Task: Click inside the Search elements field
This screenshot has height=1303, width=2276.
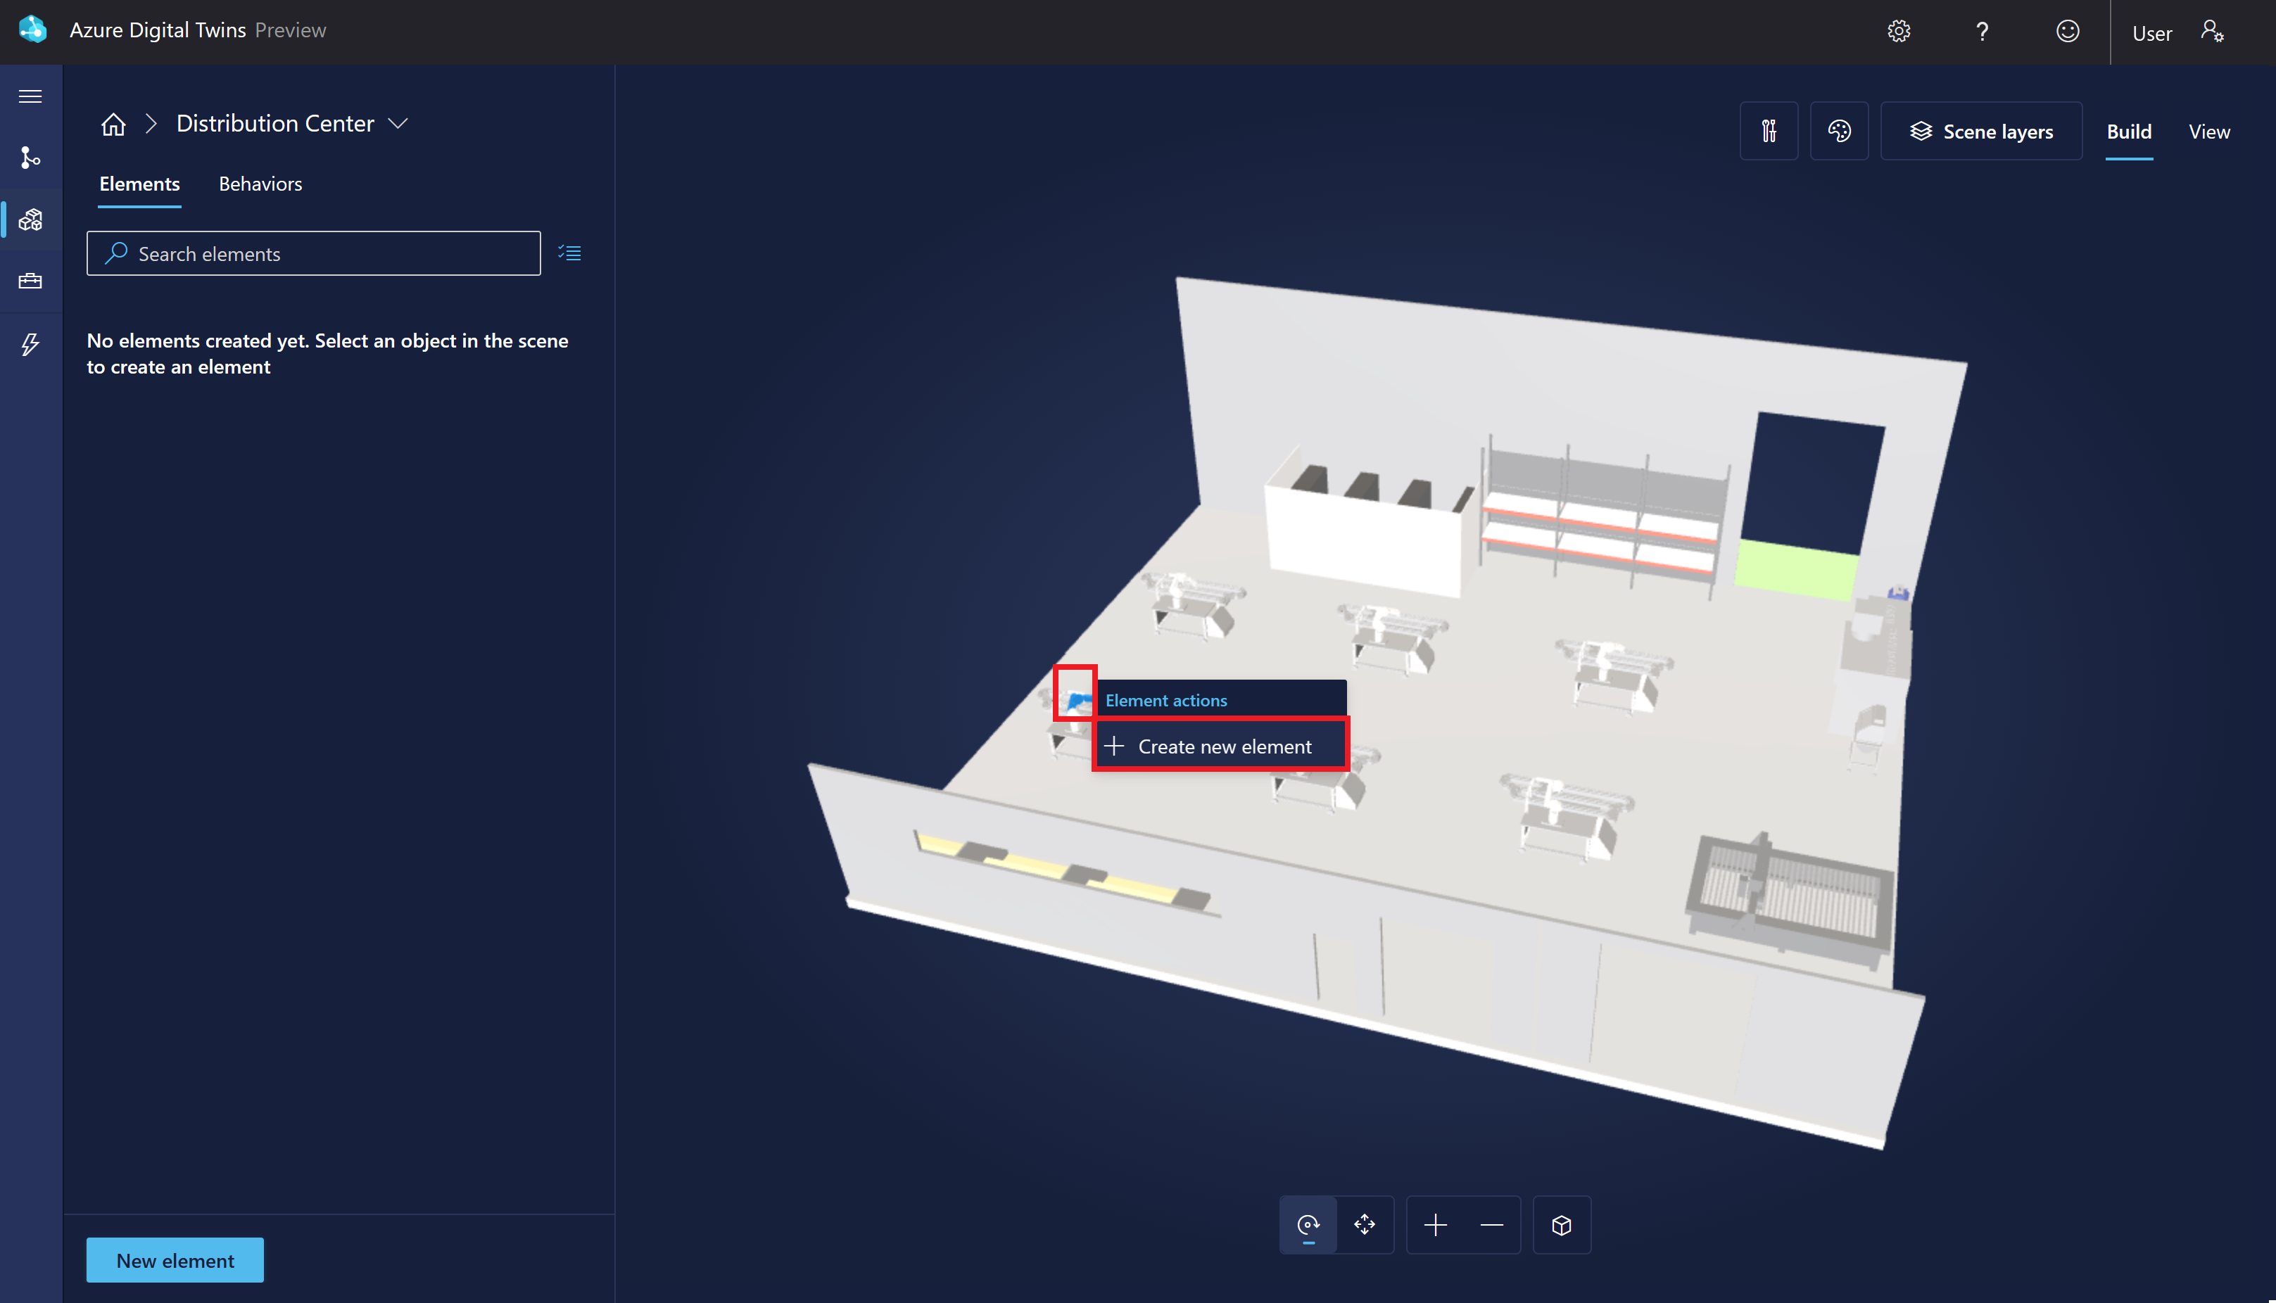Action: (313, 253)
